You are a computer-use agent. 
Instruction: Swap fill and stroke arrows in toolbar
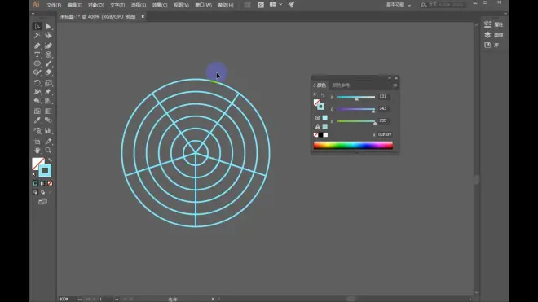tap(50, 160)
